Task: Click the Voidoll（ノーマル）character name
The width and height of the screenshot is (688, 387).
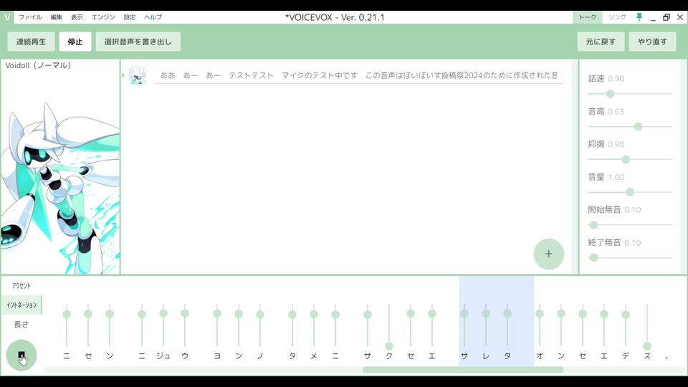Action: coord(38,65)
